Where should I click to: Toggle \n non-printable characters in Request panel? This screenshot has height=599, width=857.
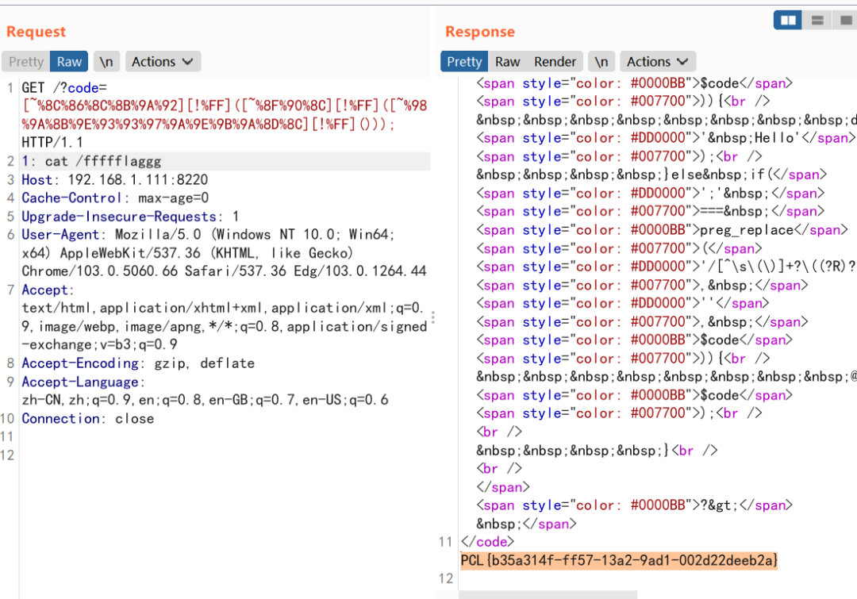[x=106, y=62]
